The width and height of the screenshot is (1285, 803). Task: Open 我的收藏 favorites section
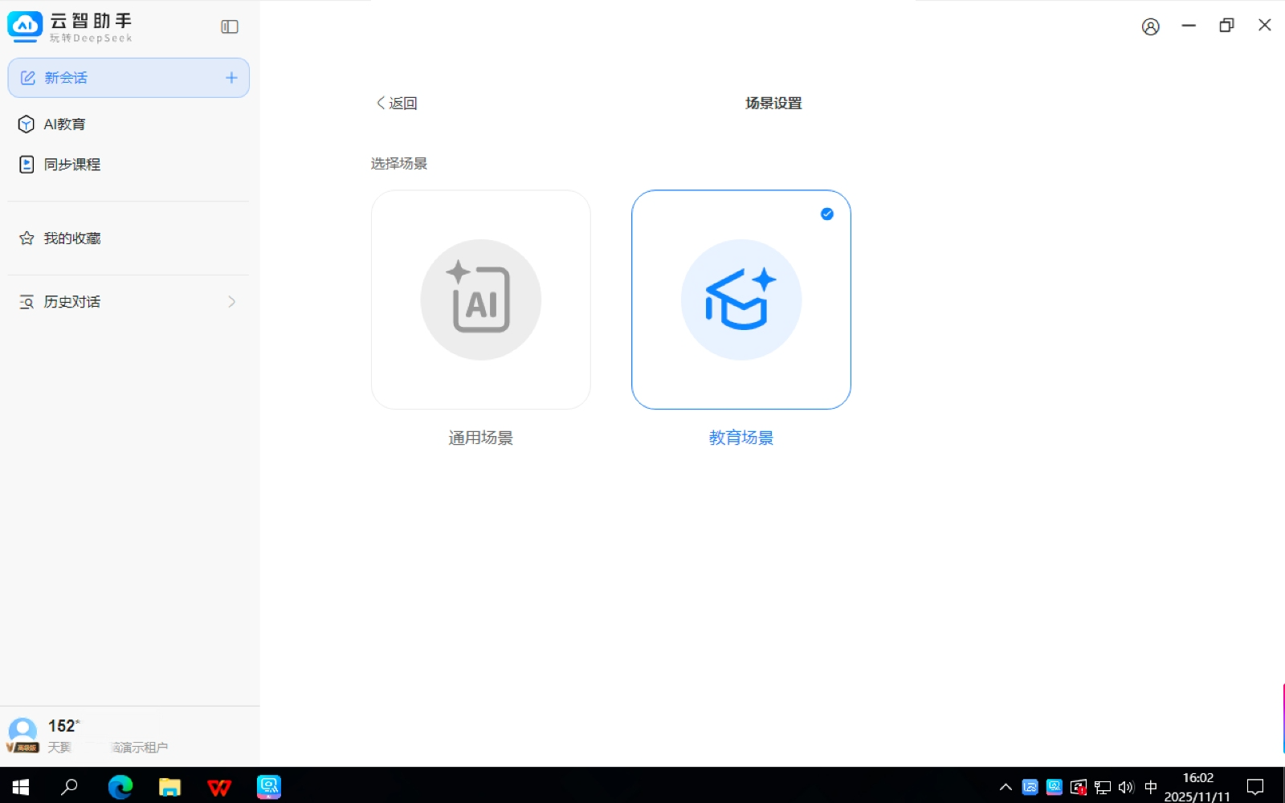click(x=71, y=238)
